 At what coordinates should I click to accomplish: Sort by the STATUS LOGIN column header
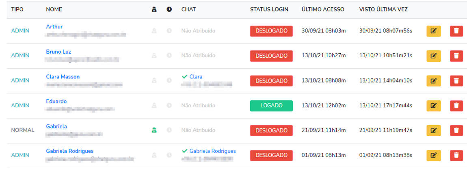(x=269, y=9)
